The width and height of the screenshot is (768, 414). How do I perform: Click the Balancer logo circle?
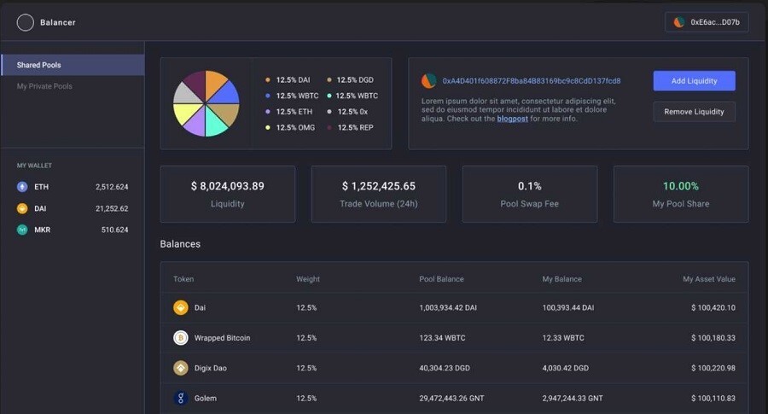[x=25, y=22]
